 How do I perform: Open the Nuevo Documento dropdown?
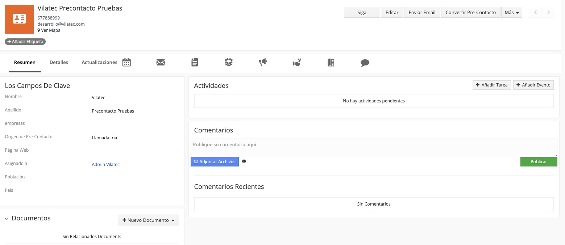tap(148, 220)
